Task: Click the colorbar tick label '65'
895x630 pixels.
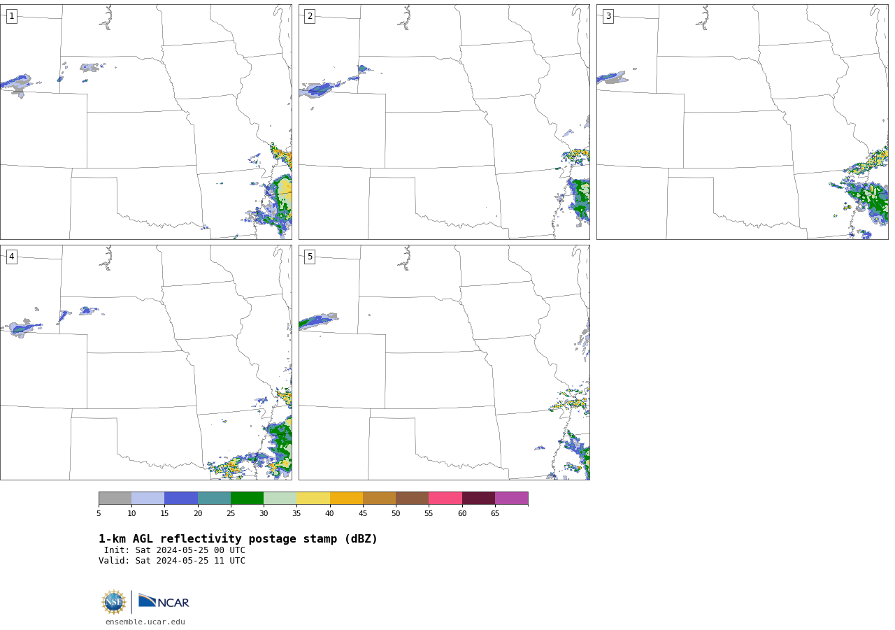Action: click(x=495, y=514)
